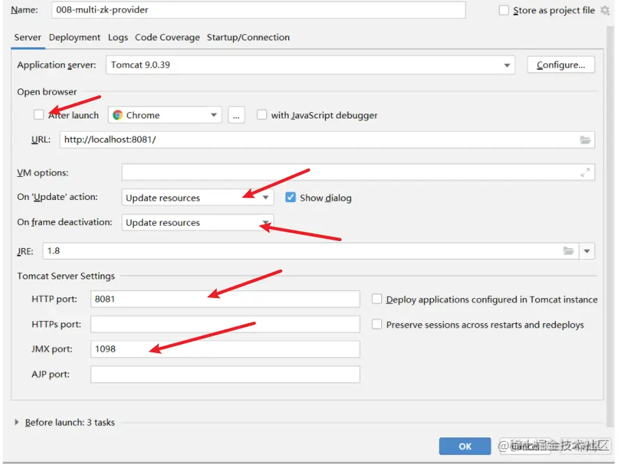The image size is (623, 466).
Task: Open the JRE version dropdown arrow
Action: tap(587, 251)
